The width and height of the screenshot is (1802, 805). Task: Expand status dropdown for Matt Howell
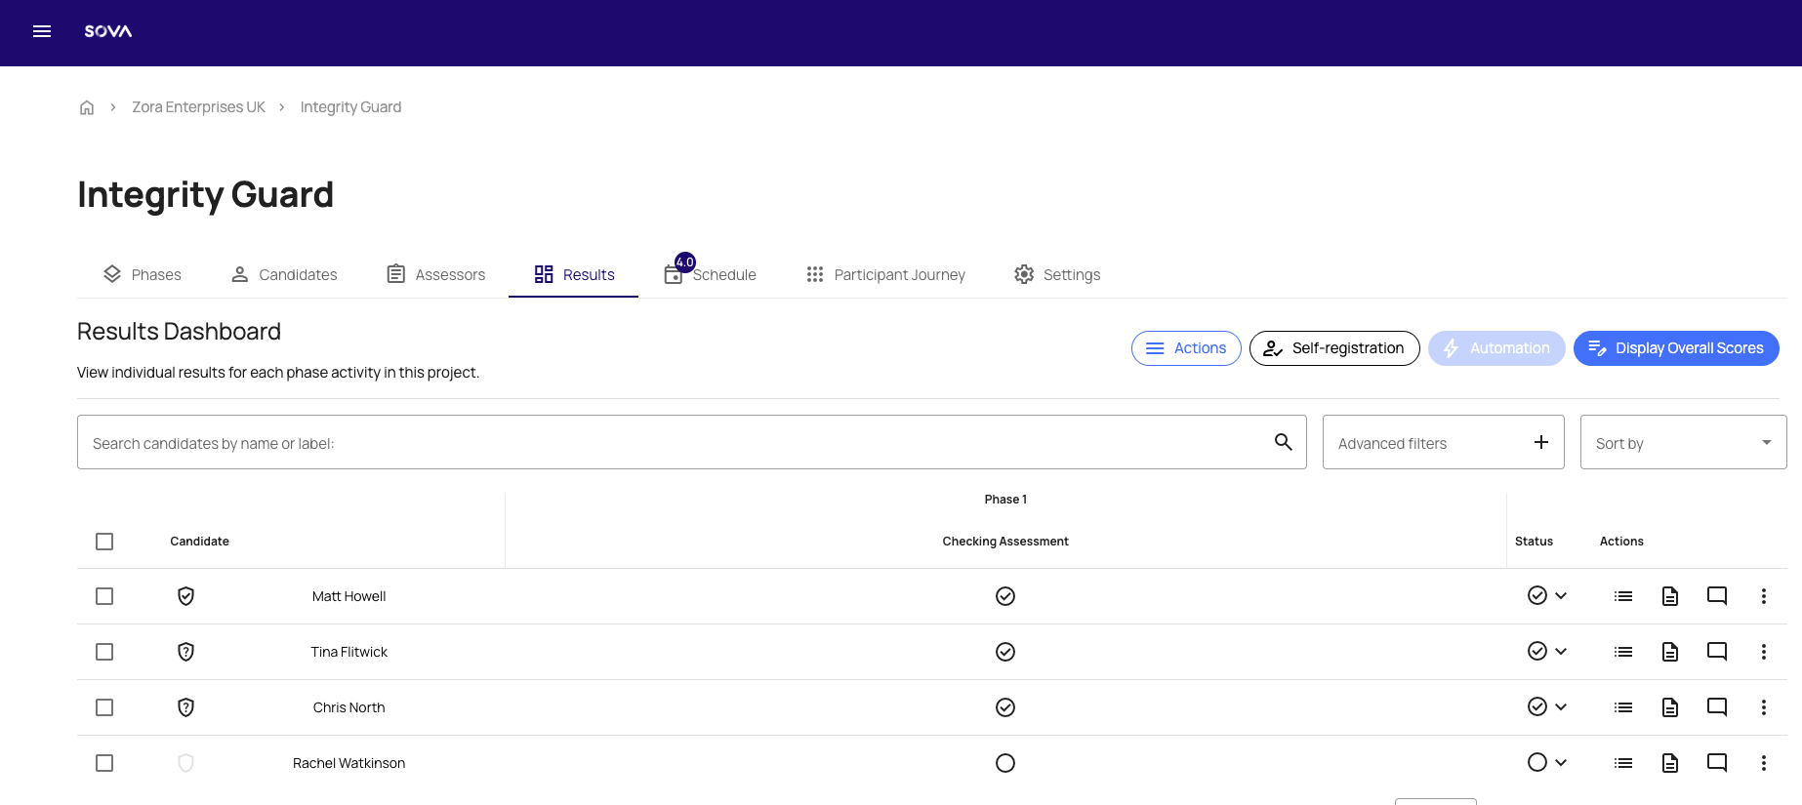[x=1560, y=596]
